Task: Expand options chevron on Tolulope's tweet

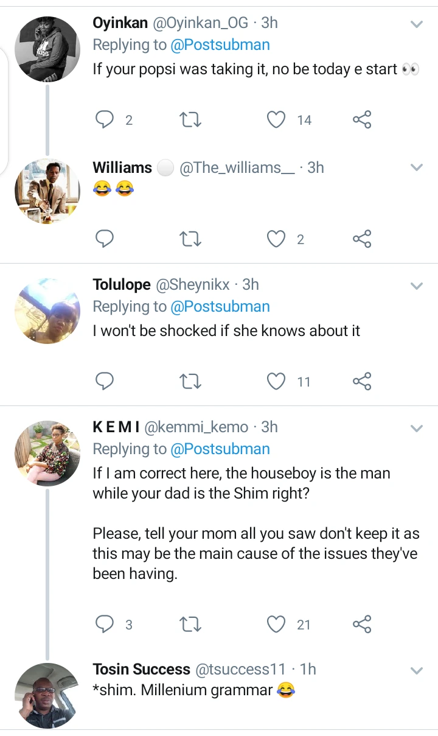Action: pyautogui.click(x=417, y=286)
